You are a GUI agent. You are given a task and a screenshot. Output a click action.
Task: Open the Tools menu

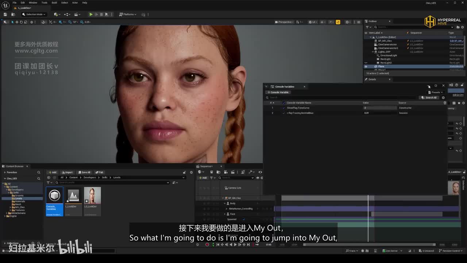(x=44, y=3)
